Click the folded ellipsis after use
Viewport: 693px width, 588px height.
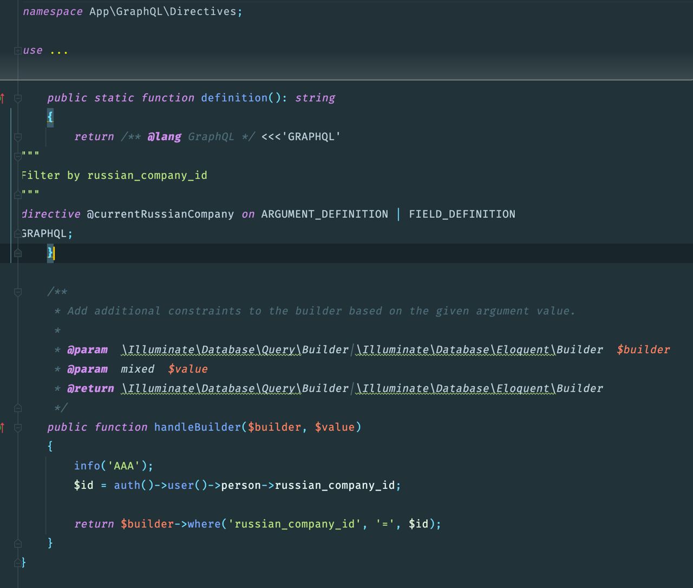point(59,51)
